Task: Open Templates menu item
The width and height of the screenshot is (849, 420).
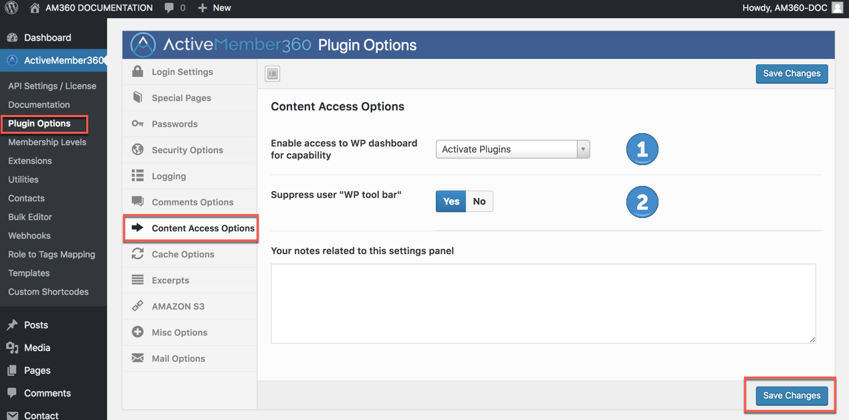Action: [29, 273]
